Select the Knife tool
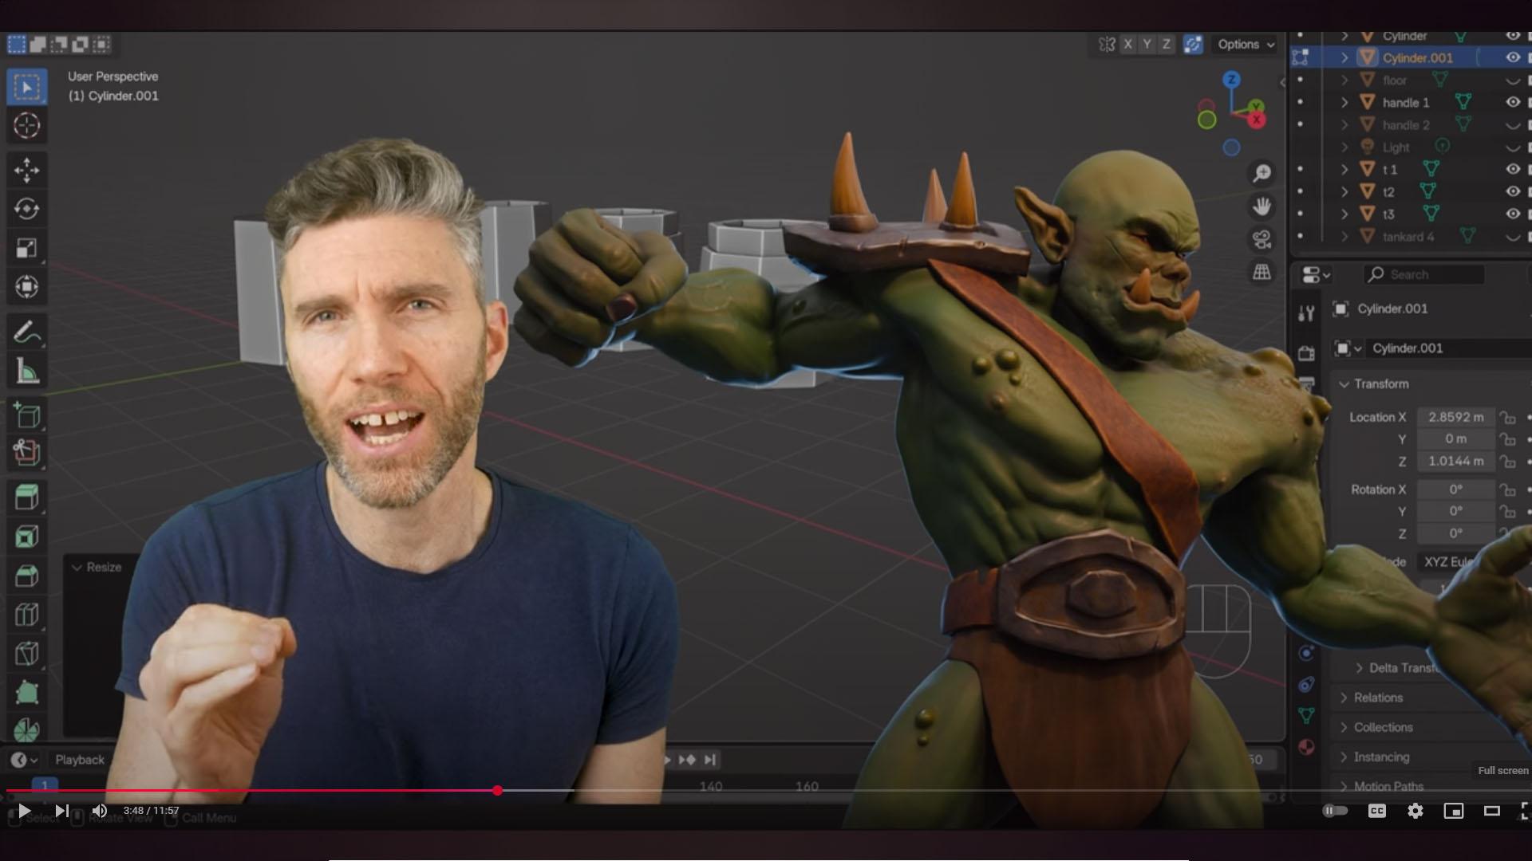Screen dimensions: 1532x861 point(26,654)
